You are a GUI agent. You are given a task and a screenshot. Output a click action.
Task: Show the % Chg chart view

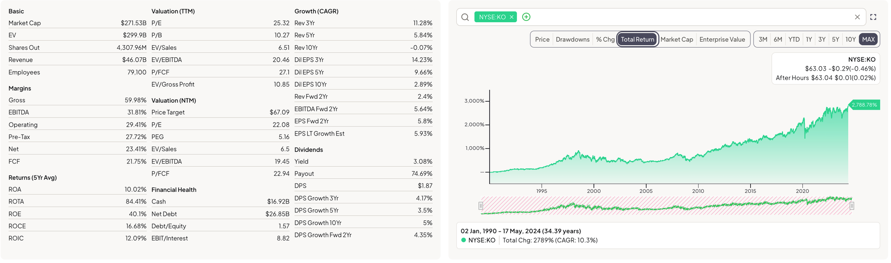pyautogui.click(x=605, y=40)
